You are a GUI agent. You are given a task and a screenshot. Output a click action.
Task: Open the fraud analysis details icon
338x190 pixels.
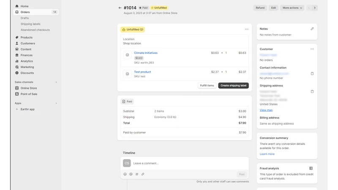[x=311, y=168]
